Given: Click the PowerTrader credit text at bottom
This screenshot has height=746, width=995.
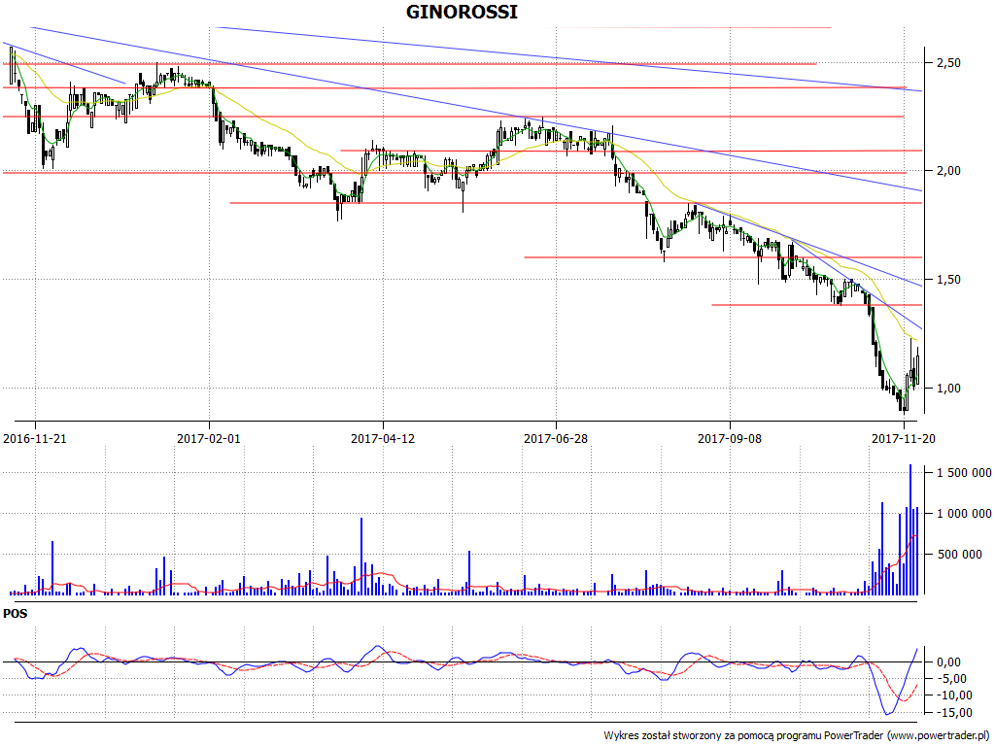Looking at the screenshot, I should [799, 736].
